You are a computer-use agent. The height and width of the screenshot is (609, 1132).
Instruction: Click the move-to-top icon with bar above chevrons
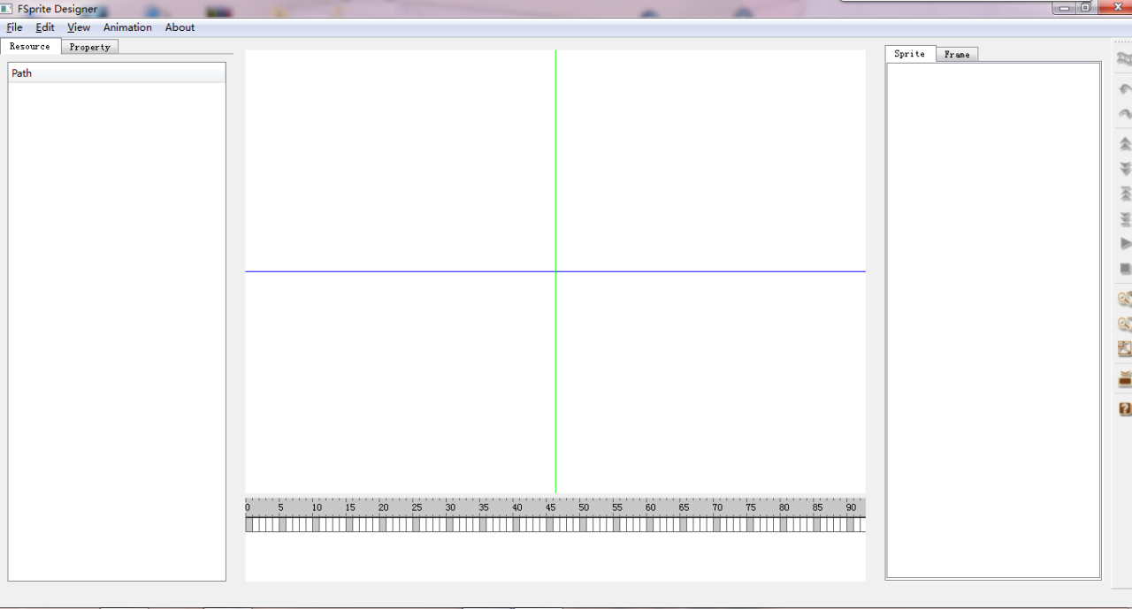coord(1125,194)
